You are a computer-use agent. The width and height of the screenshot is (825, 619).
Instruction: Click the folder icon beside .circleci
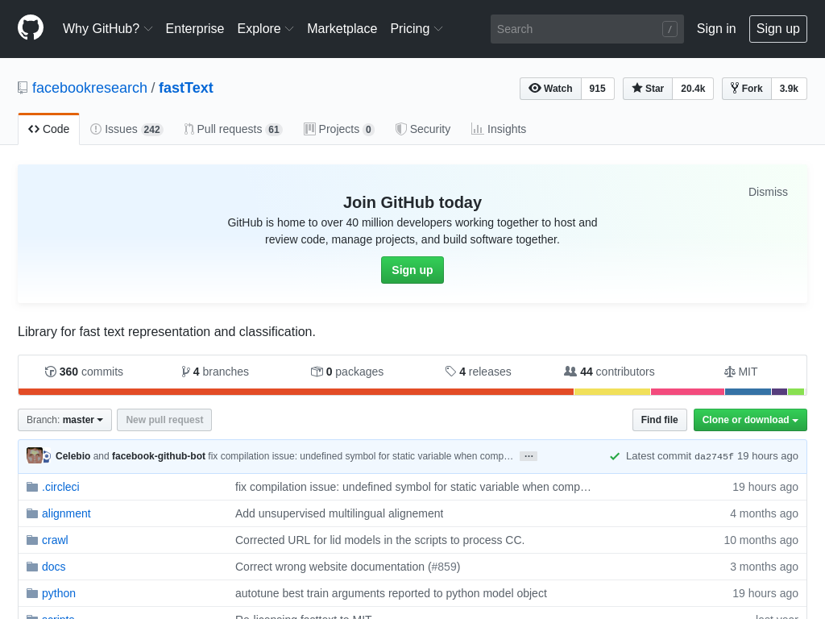point(32,487)
